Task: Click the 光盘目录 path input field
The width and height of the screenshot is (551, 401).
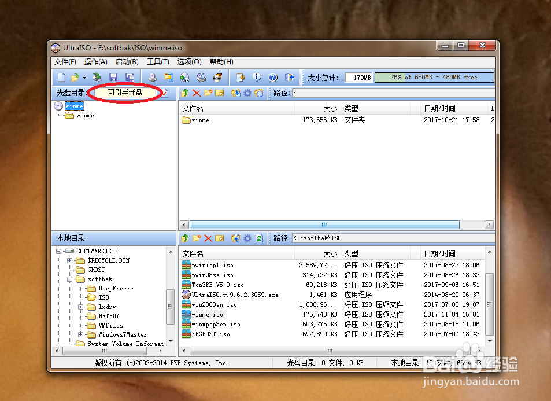Action: pyautogui.click(x=393, y=93)
